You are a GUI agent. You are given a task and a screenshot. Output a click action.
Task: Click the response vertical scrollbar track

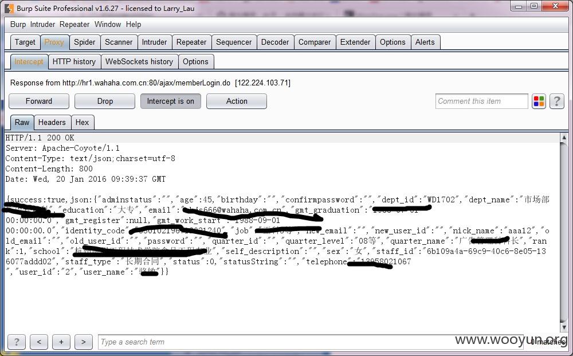(x=564, y=232)
